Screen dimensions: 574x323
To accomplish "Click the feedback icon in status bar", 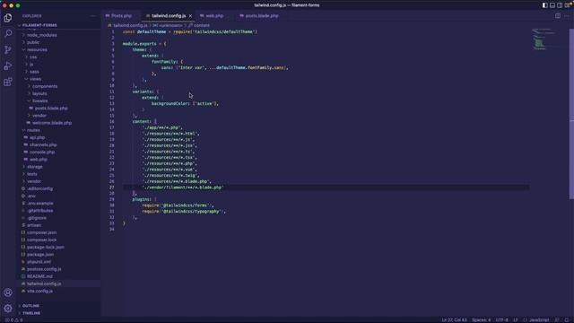I will click(557, 319).
